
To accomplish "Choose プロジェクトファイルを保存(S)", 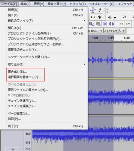I will (47, 34).
